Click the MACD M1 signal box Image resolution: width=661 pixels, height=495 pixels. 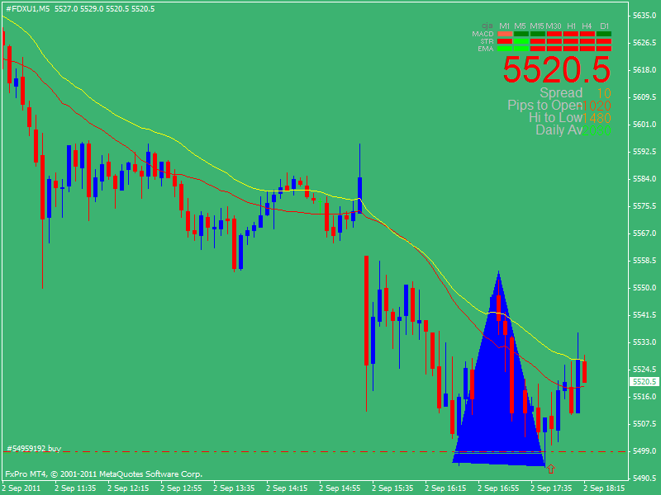504,34
